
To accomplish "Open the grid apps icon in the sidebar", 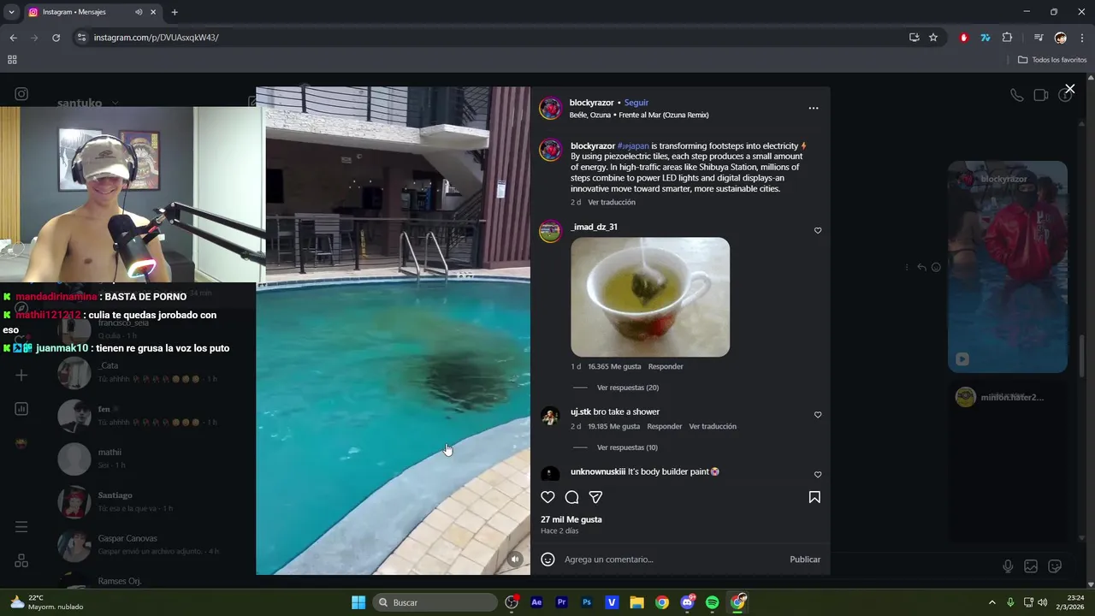I will click(21, 560).
